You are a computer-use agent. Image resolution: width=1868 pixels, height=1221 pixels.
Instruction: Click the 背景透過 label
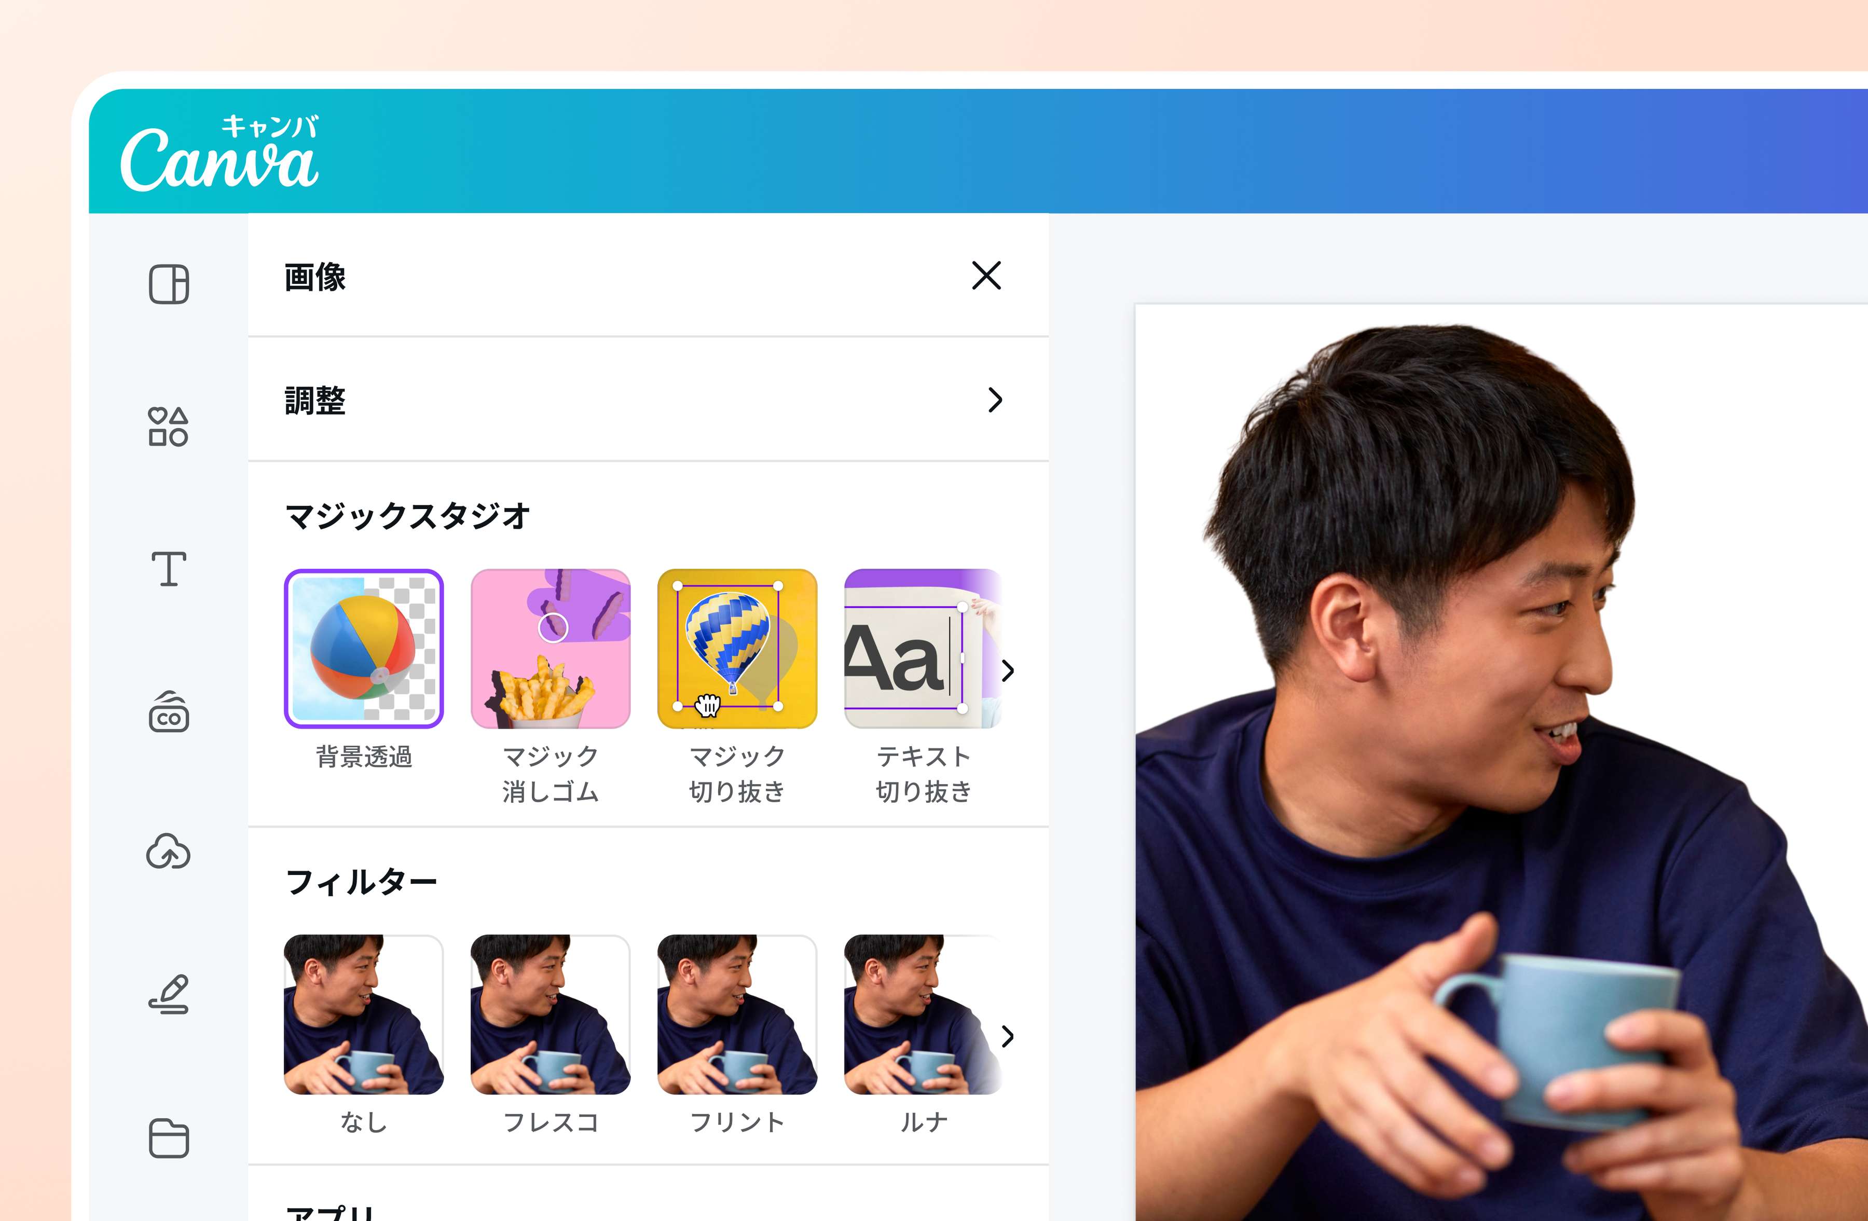coord(364,757)
